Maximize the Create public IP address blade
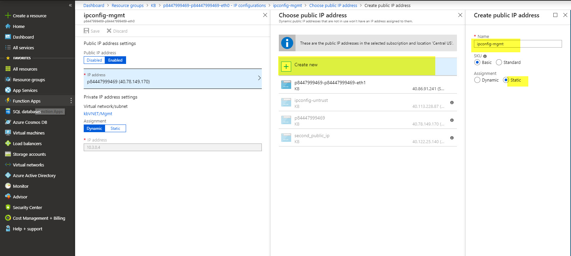 pyautogui.click(x=555, y=15)
